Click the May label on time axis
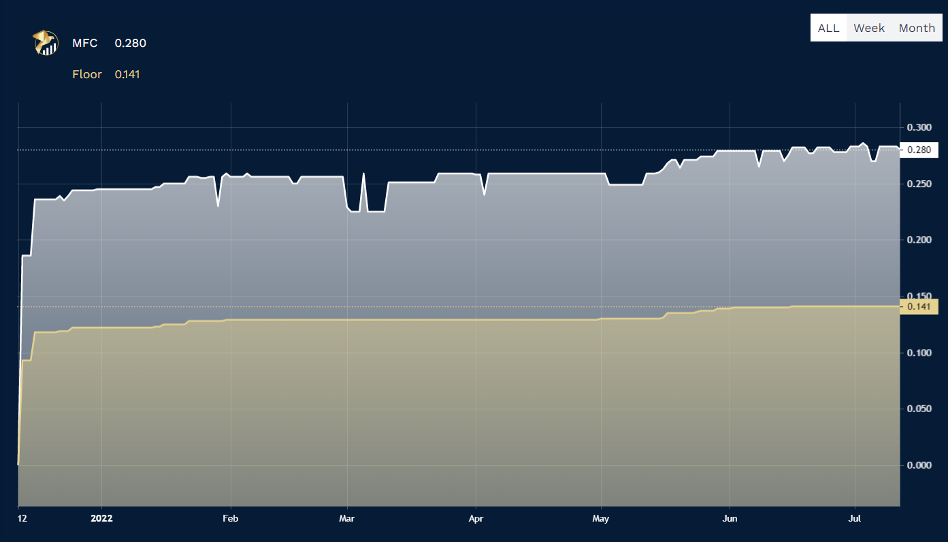 pyautogui.click(x=601, y=518)
